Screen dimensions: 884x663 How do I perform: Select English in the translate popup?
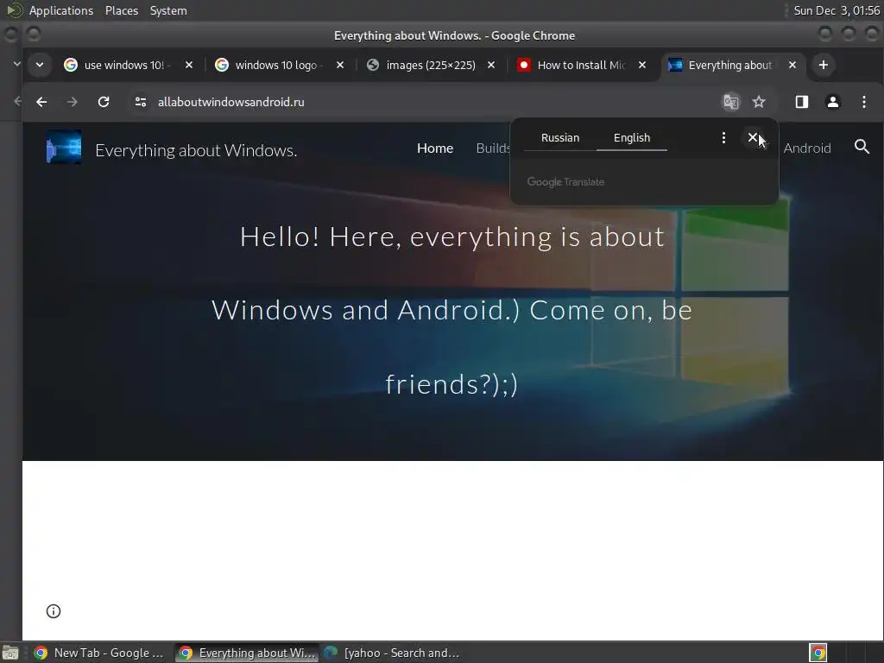631,137
